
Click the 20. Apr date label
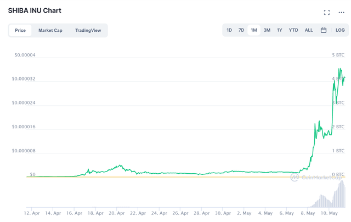click(x=117, y=213)
